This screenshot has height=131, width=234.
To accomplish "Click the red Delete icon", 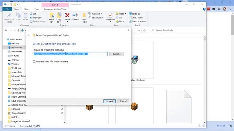I will pos(67,15).
